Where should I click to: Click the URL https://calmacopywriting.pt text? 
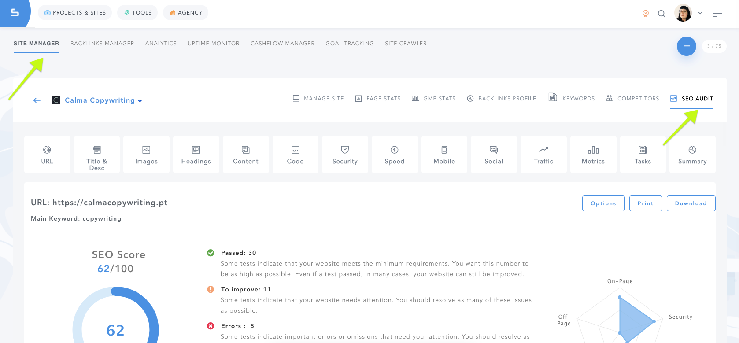click(99, 203)
